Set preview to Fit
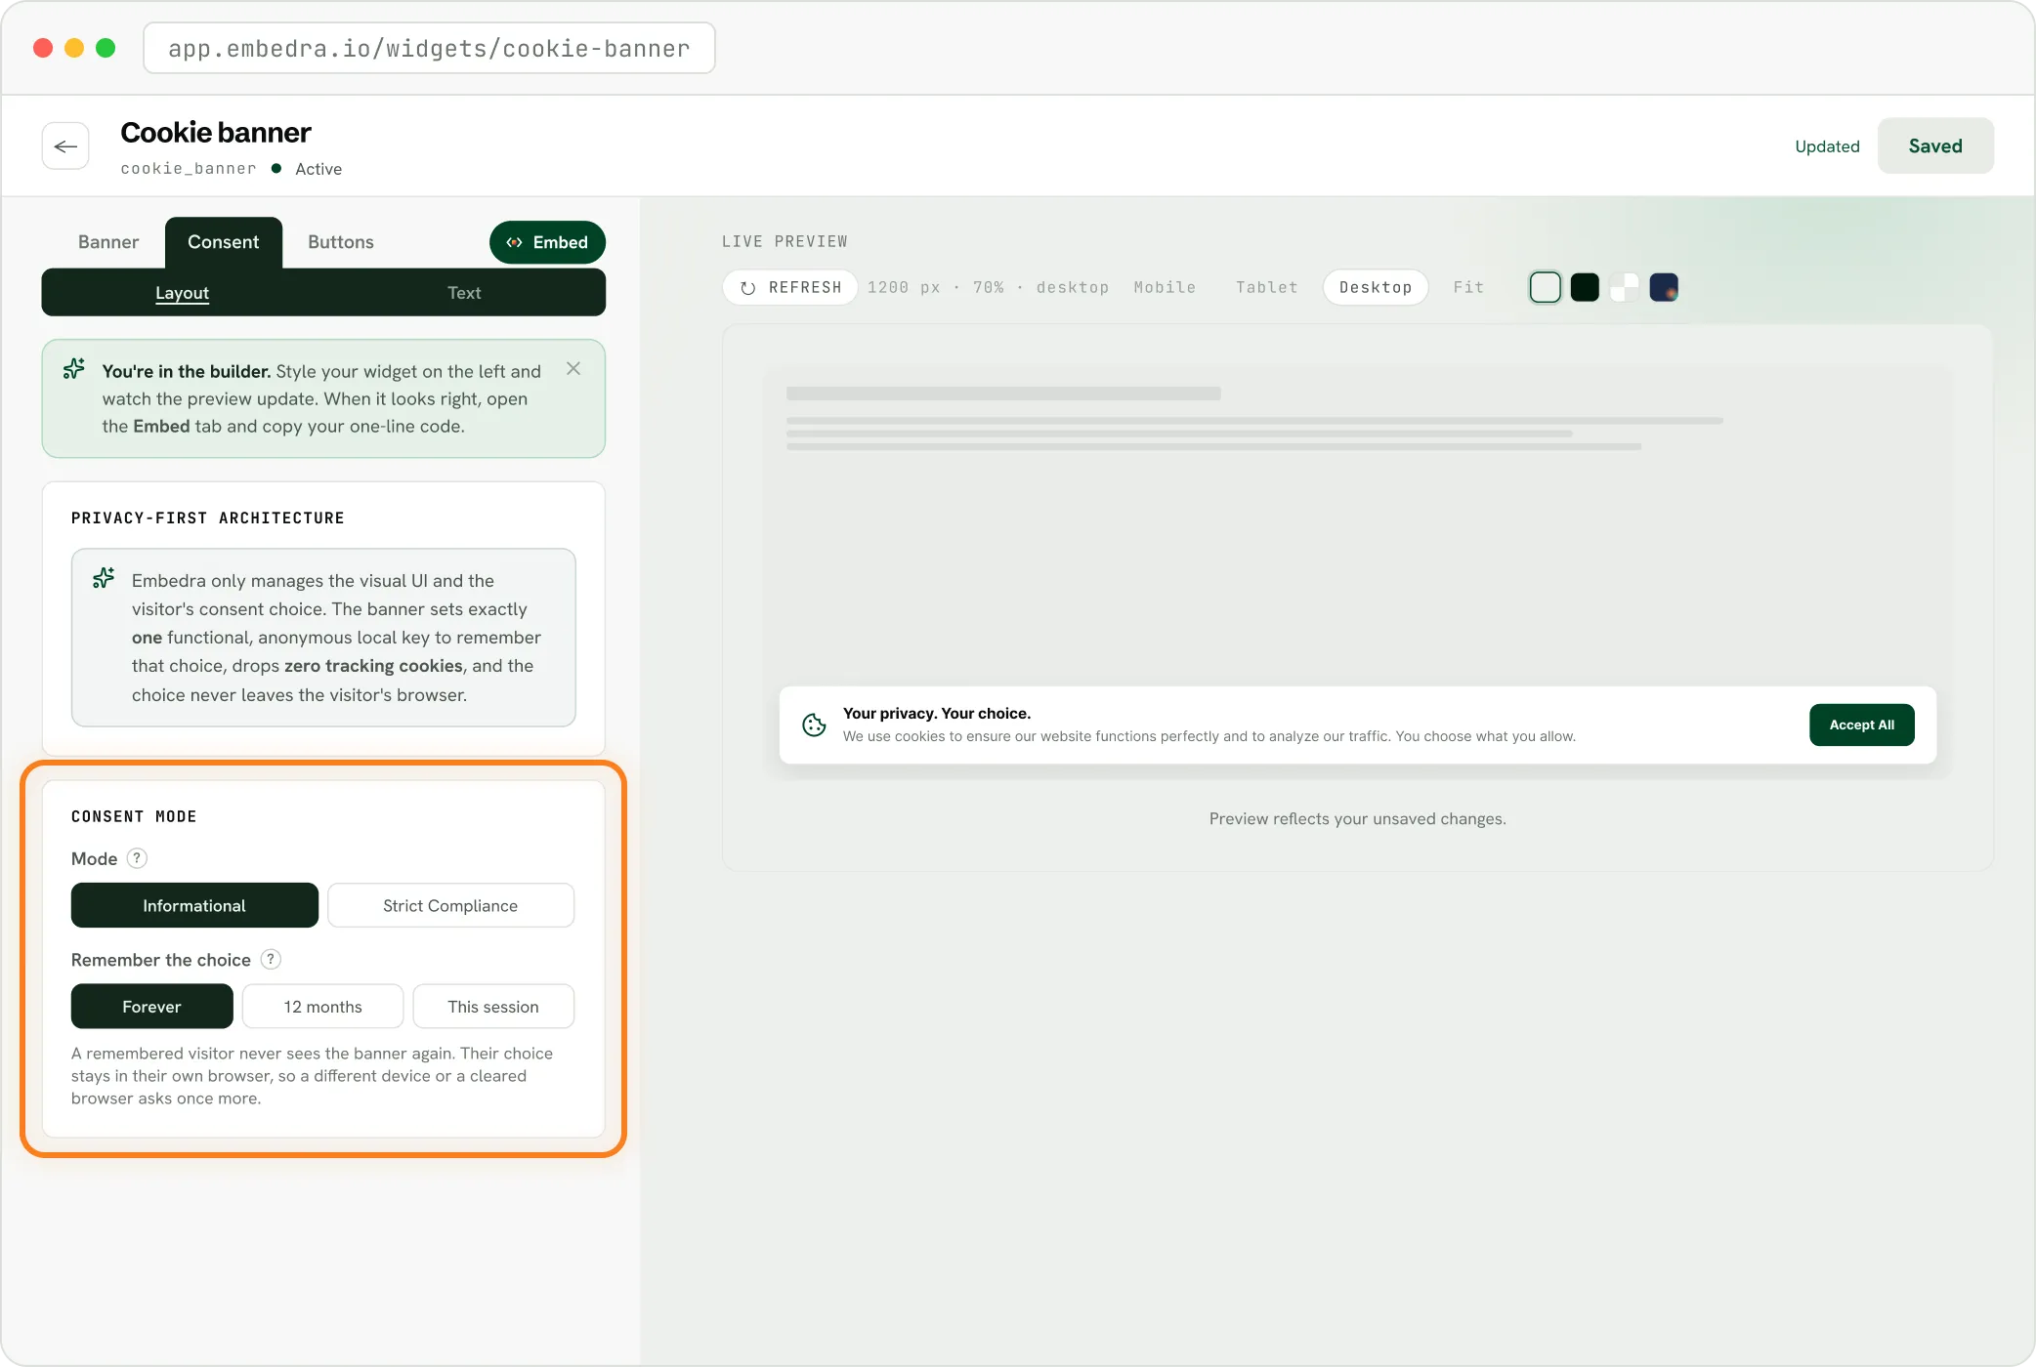This screenshot has width=2036, height=1367. 1468,287
